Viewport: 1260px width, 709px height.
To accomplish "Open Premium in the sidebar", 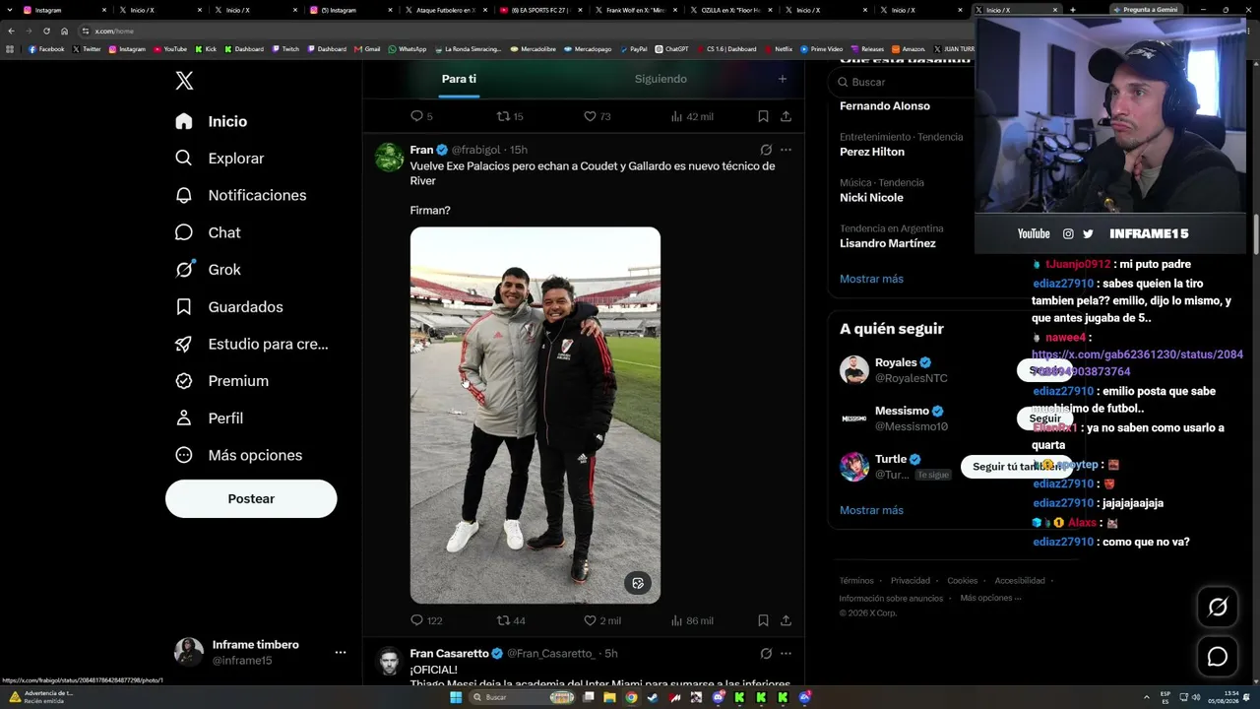I will [x=221, y=381].
